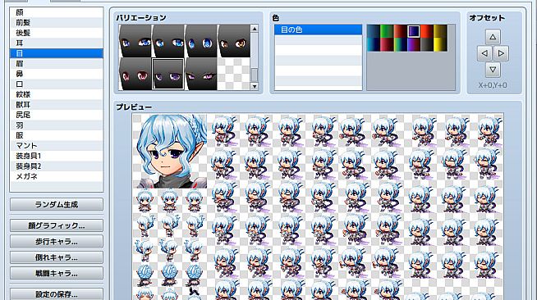Choose the first blue eye variation in top row

click(x=135, y=41)
